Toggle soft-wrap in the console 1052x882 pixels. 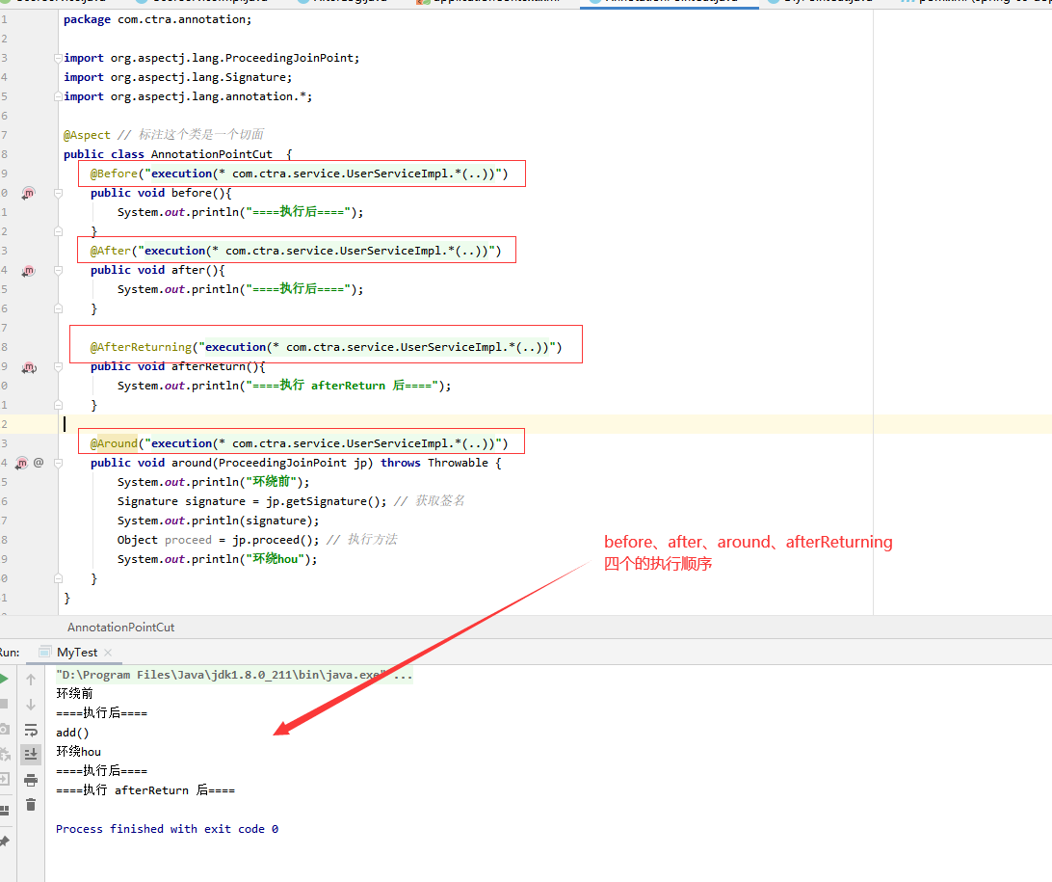click(31, 730)
